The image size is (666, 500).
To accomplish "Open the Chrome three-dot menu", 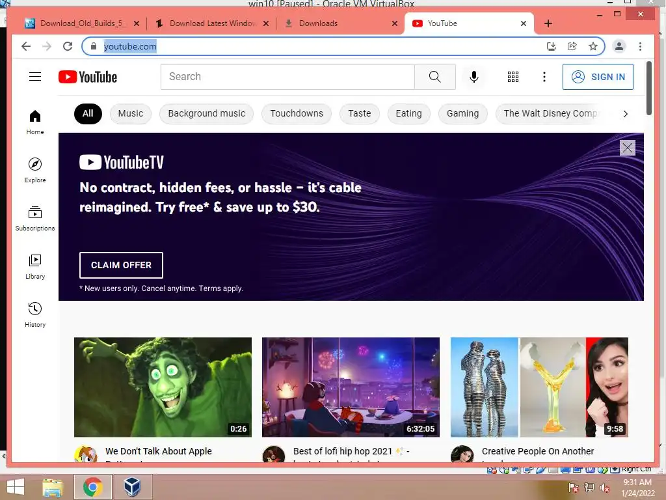I will pyautogui.click(x=640, y=46).
